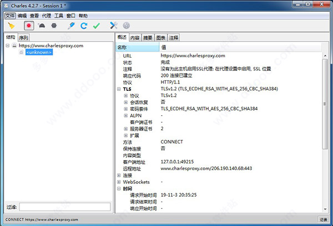Toggle the red record button
Screen dimensions: 333x226
pos(29,25)
